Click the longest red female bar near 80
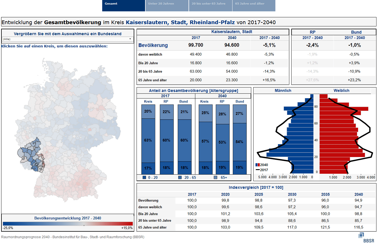 click(344, 109)
